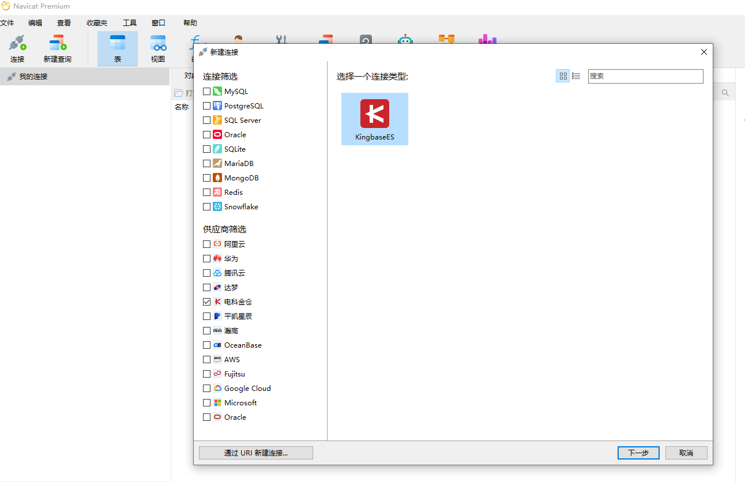Focus the 搜索 field in the dialog
The height and width of the screenshot is (482, 745).
click(x=646, y=76)
